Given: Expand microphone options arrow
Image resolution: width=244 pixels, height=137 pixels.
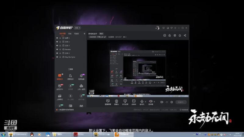Looking at the screenshot, I should pos(145,102).
